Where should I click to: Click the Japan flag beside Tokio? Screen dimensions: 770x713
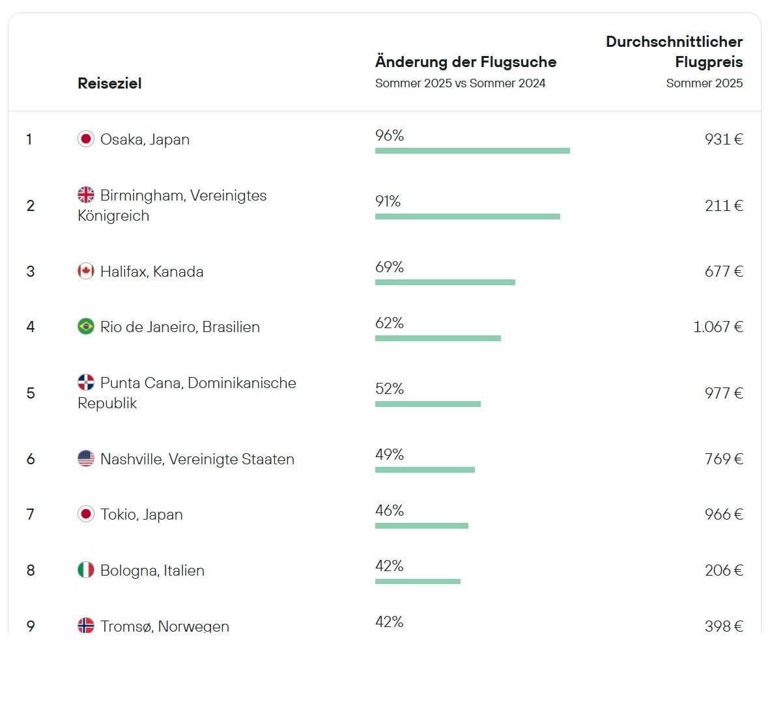point(86,514)
